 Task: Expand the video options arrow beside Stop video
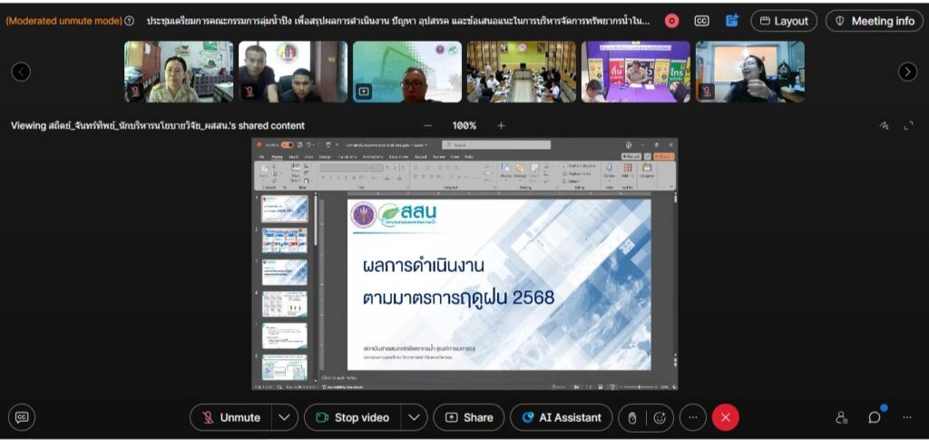(x=414, y=417)
